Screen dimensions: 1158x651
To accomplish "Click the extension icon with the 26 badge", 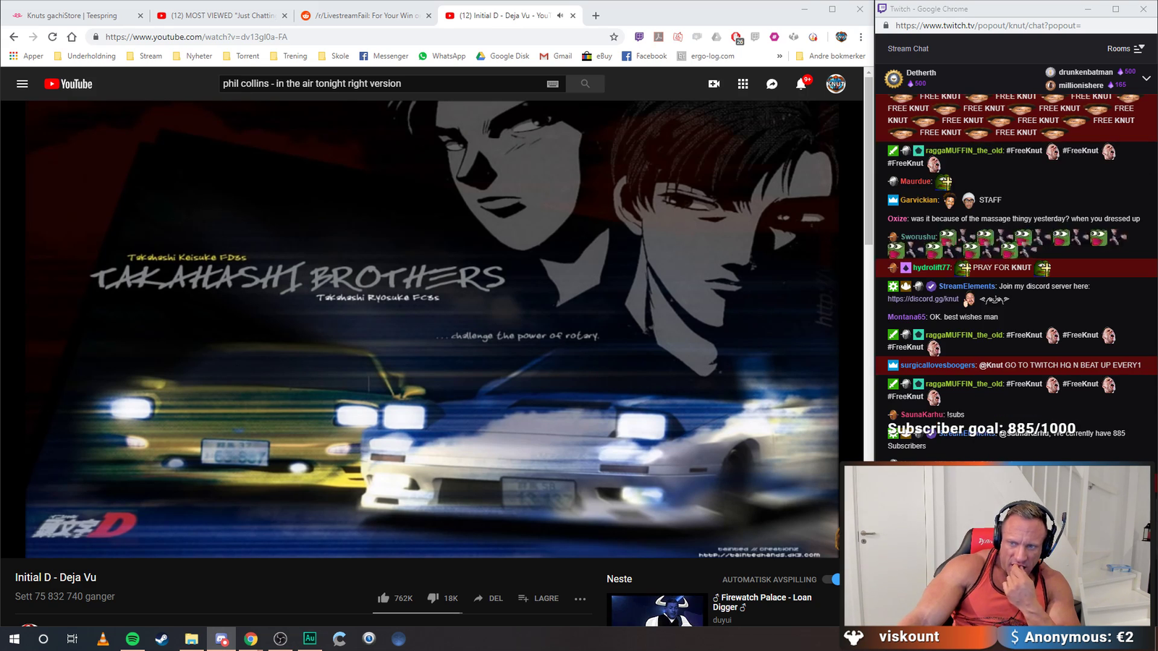I will (x=736, y=37).
